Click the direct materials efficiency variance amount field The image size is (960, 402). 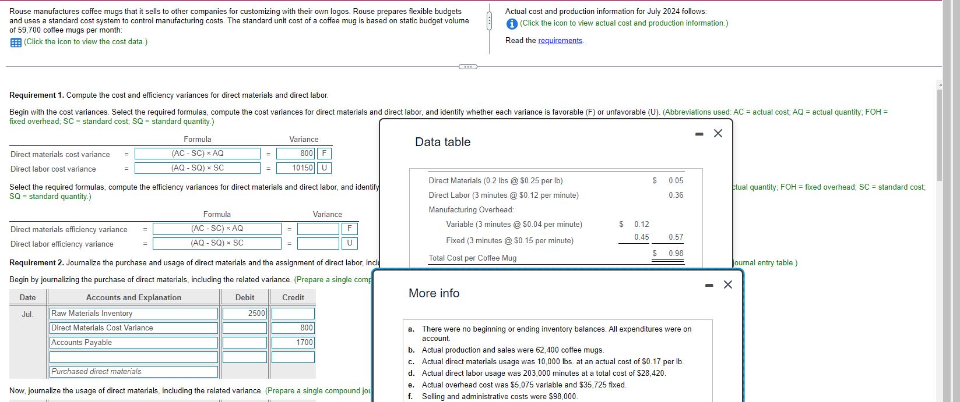pyautogui.click(x=318, y=229)
